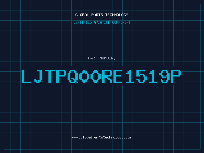Select the word COMPONENT in the subtitle
Image resolution: width=204 pixels, height=153 pixels.
(x=121, y=22)
